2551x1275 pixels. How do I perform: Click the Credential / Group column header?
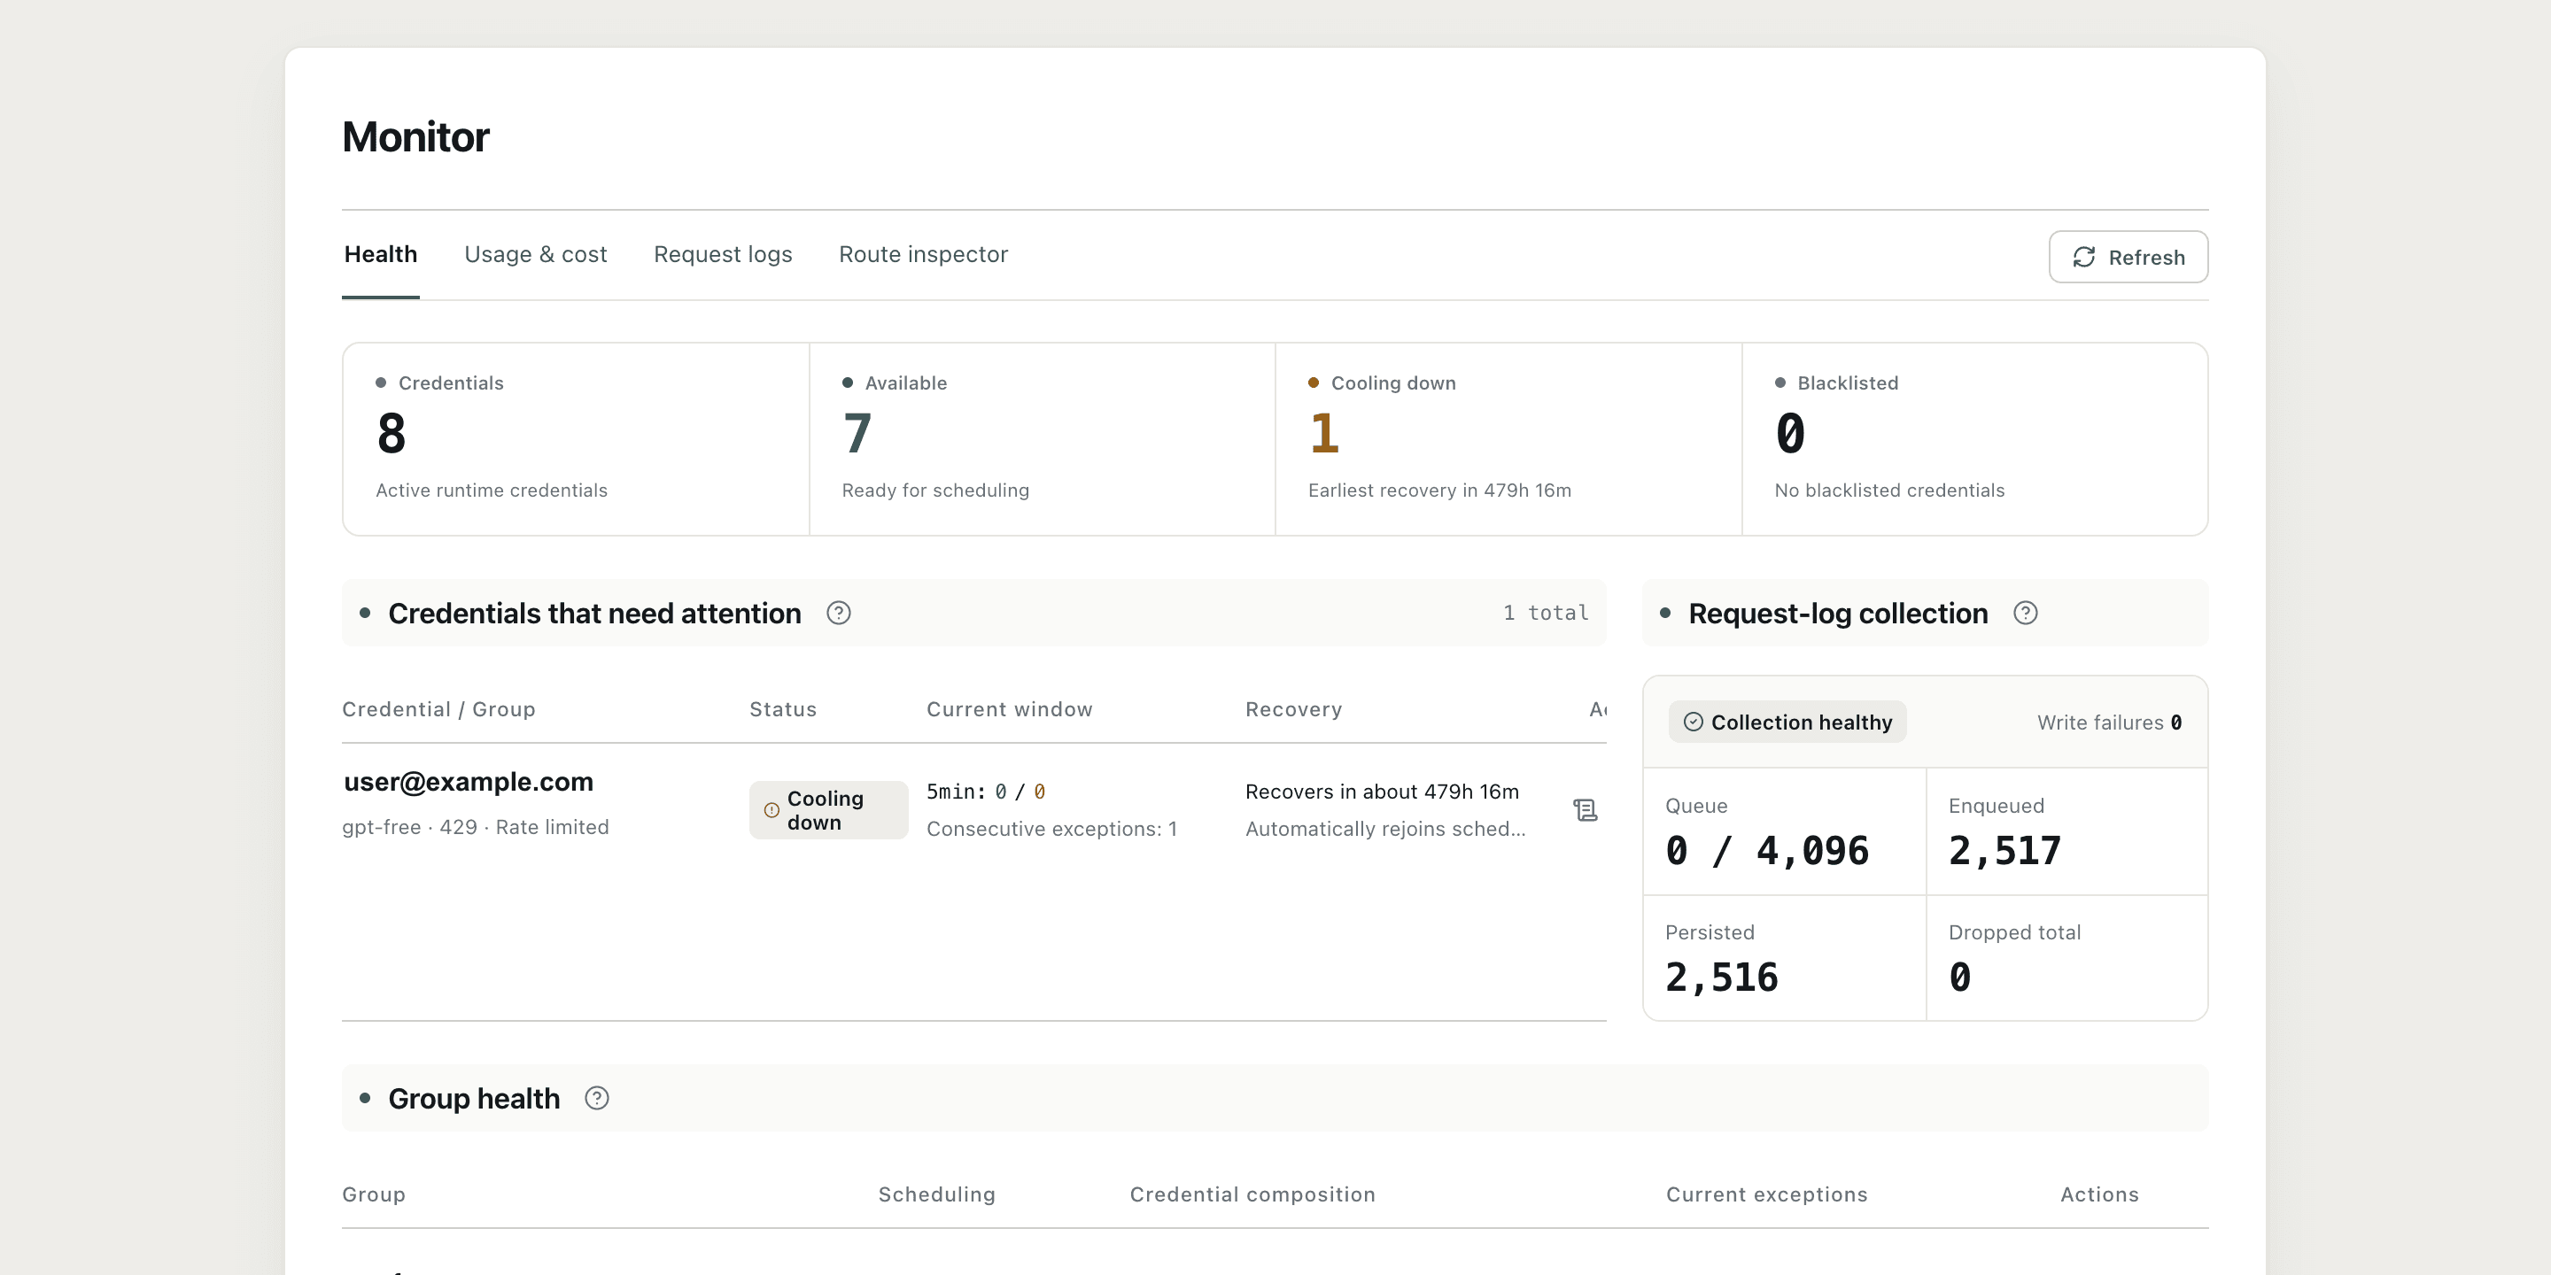[438, 708]
